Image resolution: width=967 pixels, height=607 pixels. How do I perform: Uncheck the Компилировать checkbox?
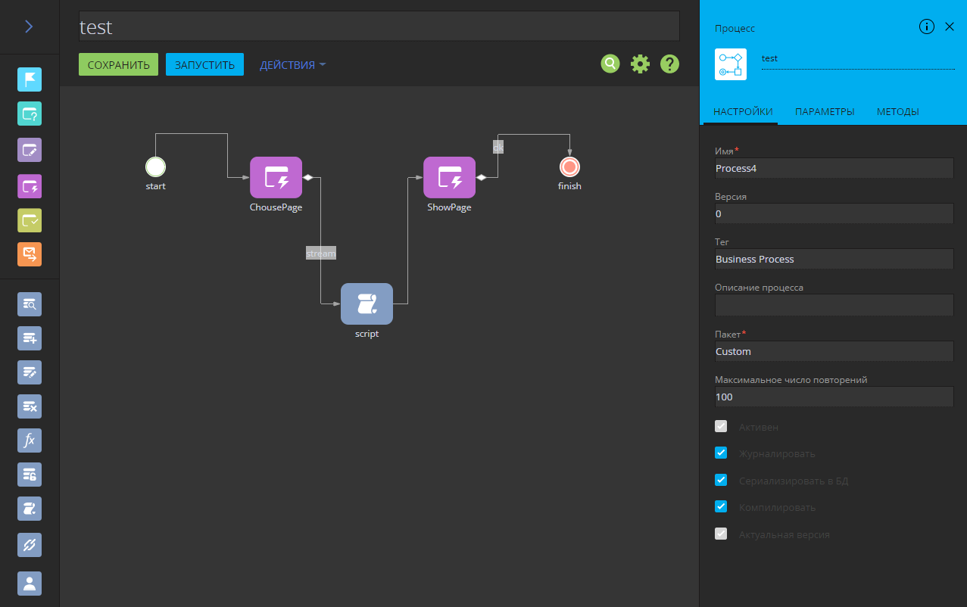pos(721,507)
